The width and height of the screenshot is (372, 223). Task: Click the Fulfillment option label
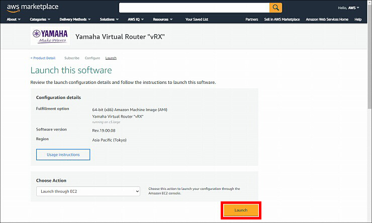pyautogui.click(x=52, y=108)
